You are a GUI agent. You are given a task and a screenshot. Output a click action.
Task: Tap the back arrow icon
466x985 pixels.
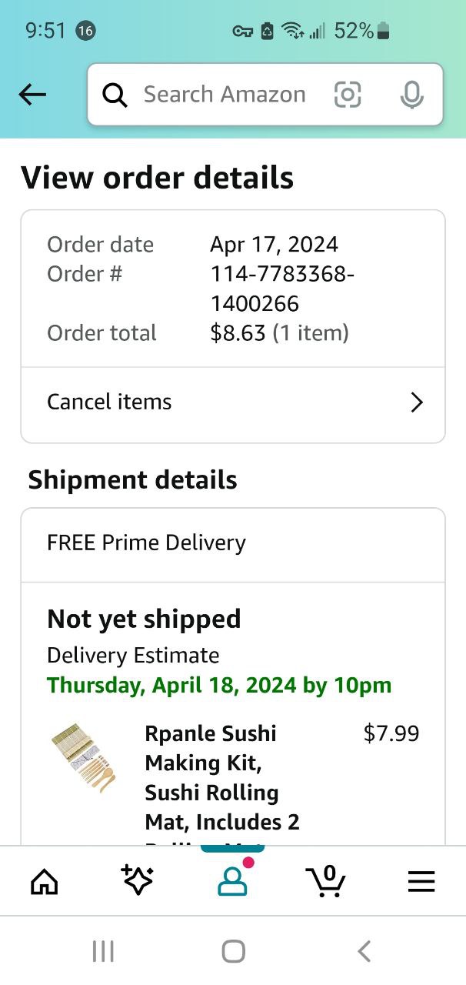coord(32,95)
